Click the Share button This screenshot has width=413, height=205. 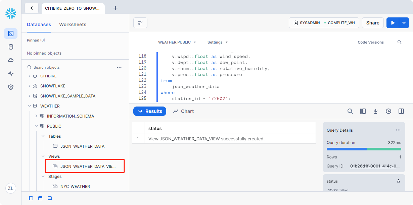tap(373, 23)
